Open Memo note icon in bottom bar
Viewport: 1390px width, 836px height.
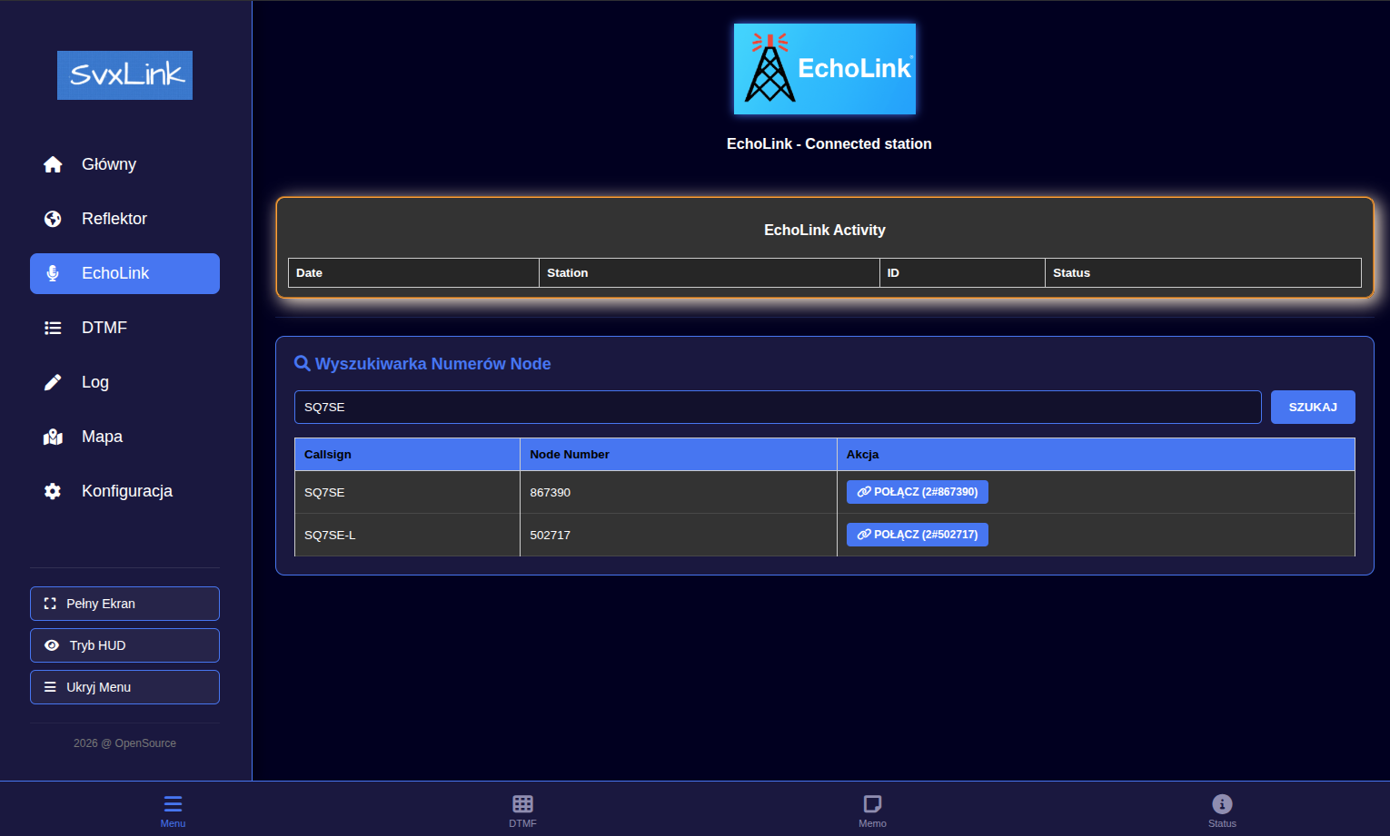(872, 804)
